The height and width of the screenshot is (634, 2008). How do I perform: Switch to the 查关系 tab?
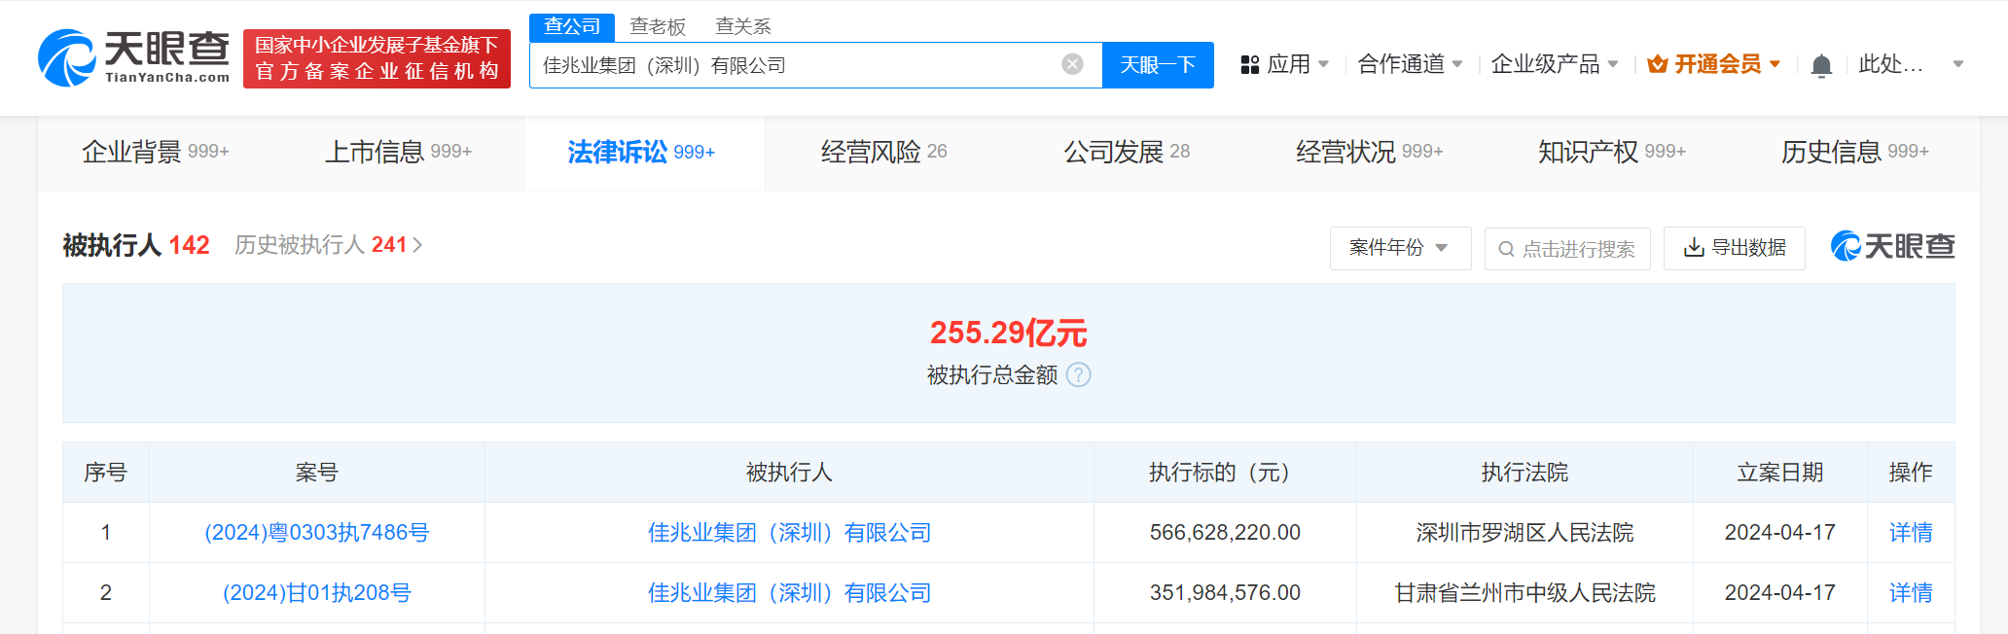coord(743,26)
